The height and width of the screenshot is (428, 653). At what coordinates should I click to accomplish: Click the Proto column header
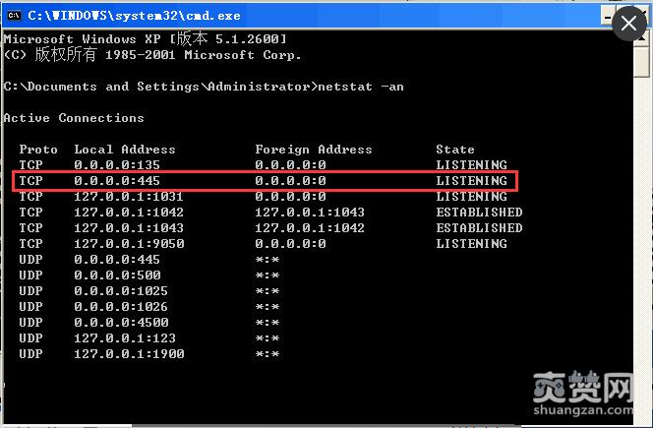38,150
